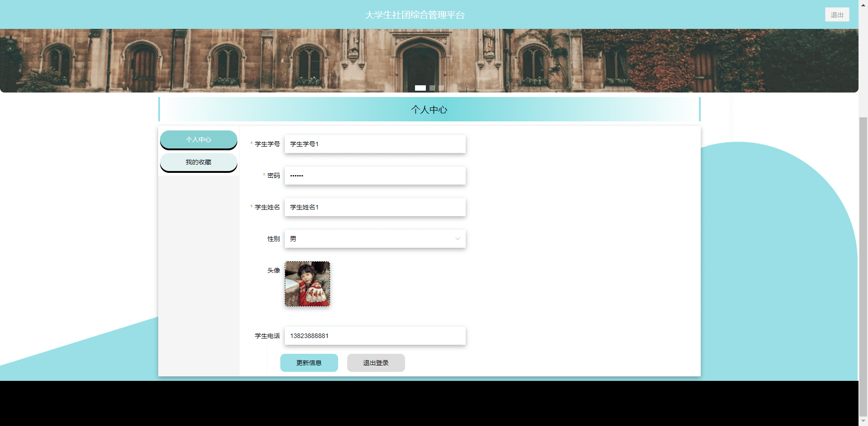The height and width of the screenshot is (426, 868).
Task: Click the 退出登录 button
Action: [x=376, y=363]
